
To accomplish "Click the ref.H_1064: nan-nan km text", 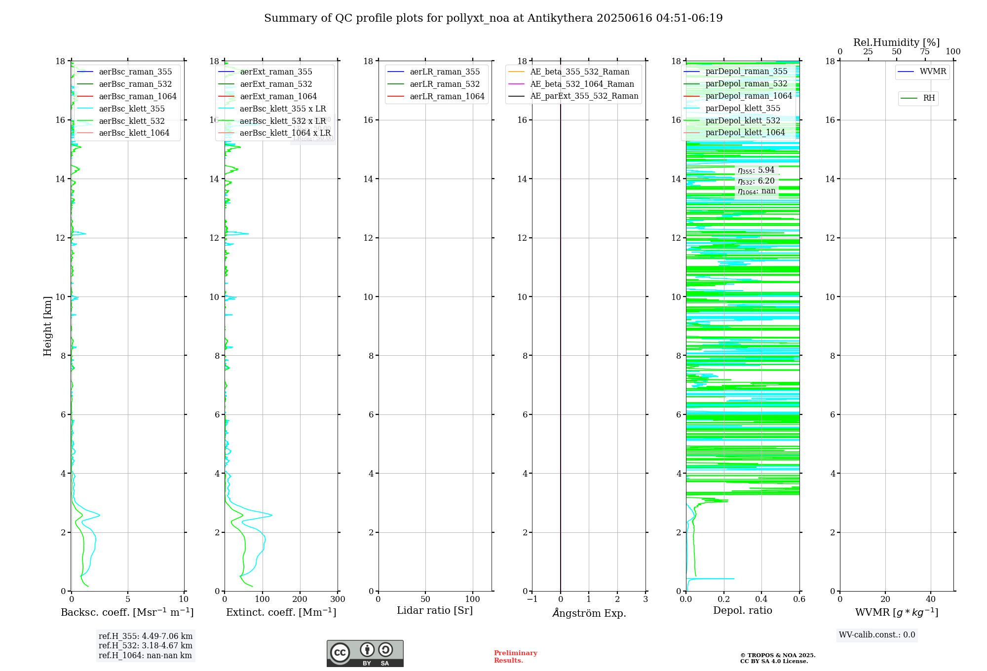I will point(145,656).
